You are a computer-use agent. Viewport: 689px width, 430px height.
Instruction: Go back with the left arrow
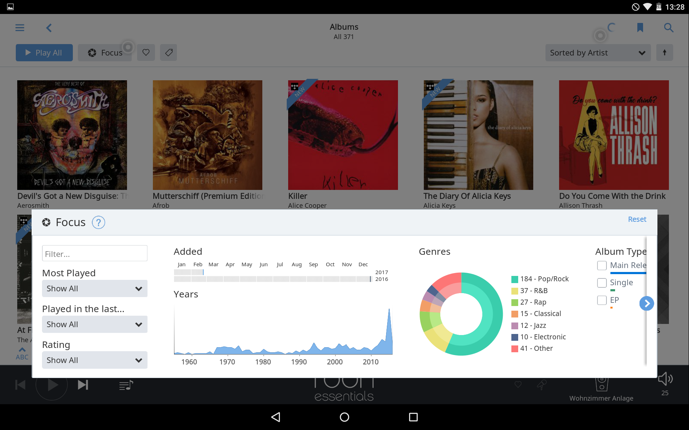49,28
